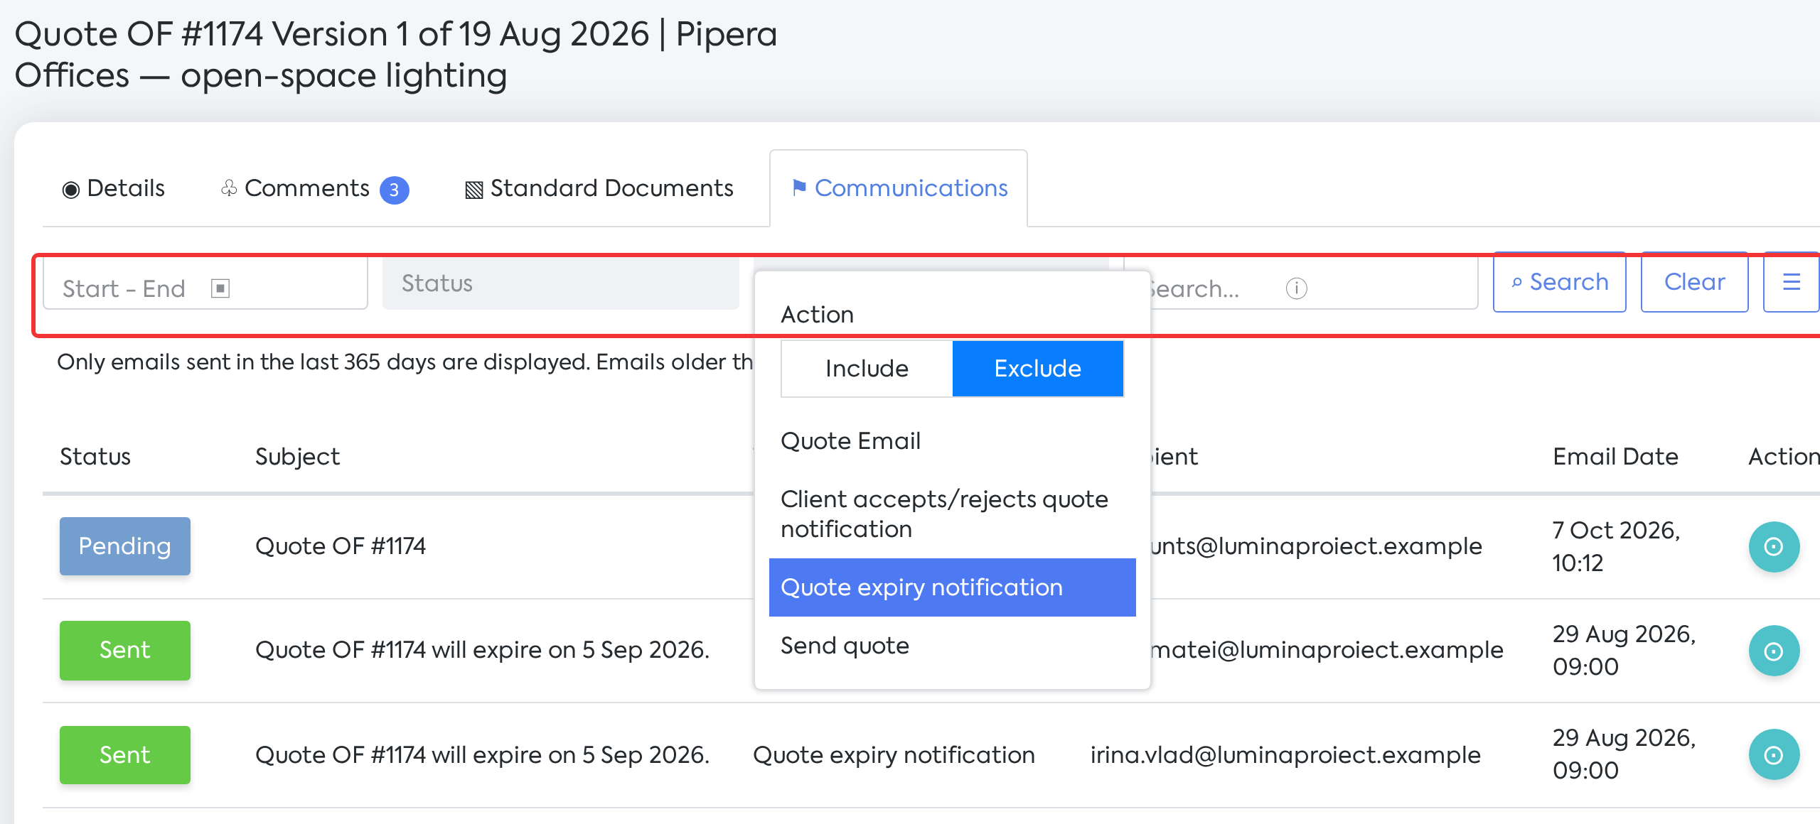Click the Comments count badge showing 3
Image resolution: width=1820 pixels, height=824 pixels.
pos(394,190)
